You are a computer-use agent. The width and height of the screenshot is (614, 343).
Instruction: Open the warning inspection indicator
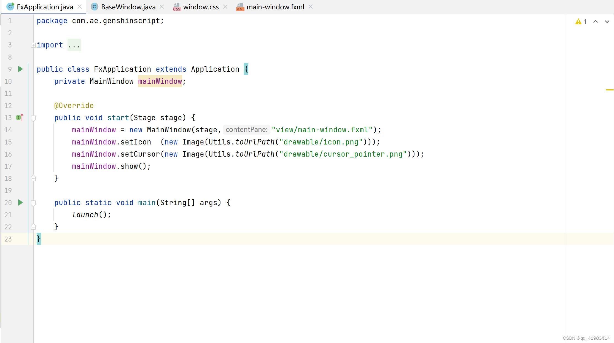click(581, 22)
